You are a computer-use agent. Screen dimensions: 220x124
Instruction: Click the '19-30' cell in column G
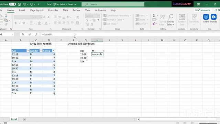(86, 58)
